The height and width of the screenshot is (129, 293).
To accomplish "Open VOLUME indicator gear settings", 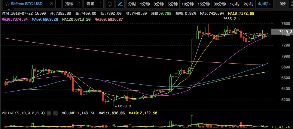I will click(x=49, y=113).
